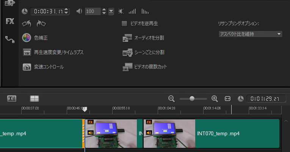Rotate the video counterclockwise
The image size is (290, 152).
27,24
